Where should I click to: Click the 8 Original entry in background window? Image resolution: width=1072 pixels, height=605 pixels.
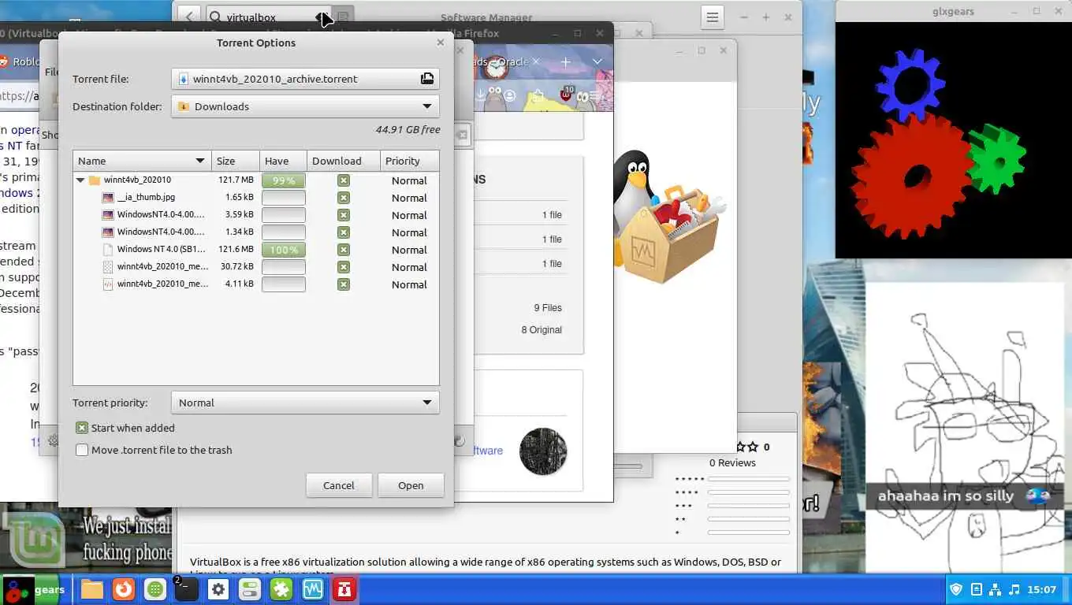coord(542,330)
